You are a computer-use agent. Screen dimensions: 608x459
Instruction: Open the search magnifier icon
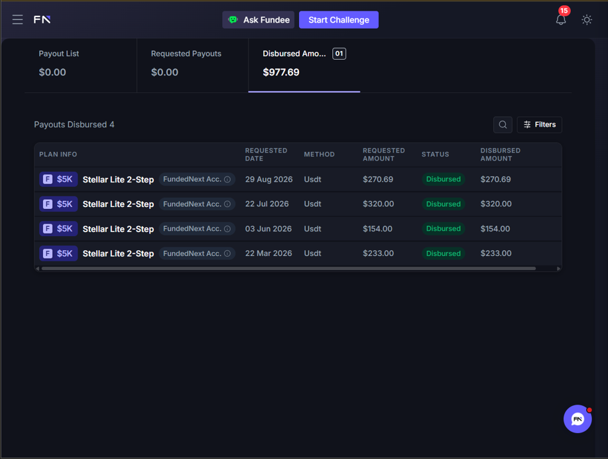pos(503,125)
